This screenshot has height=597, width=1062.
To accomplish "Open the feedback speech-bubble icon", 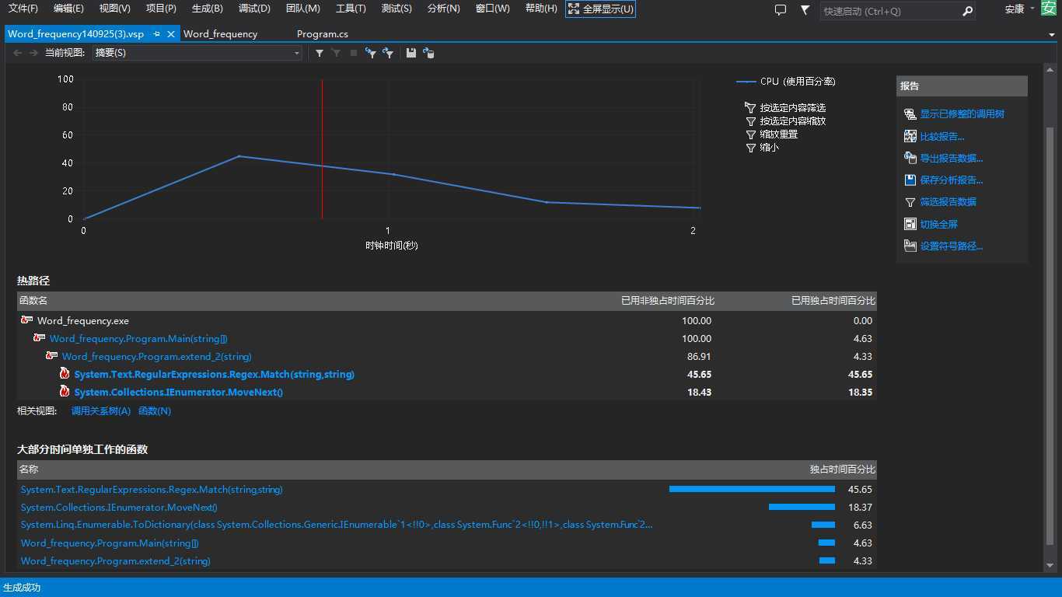I will coord(781,10).
